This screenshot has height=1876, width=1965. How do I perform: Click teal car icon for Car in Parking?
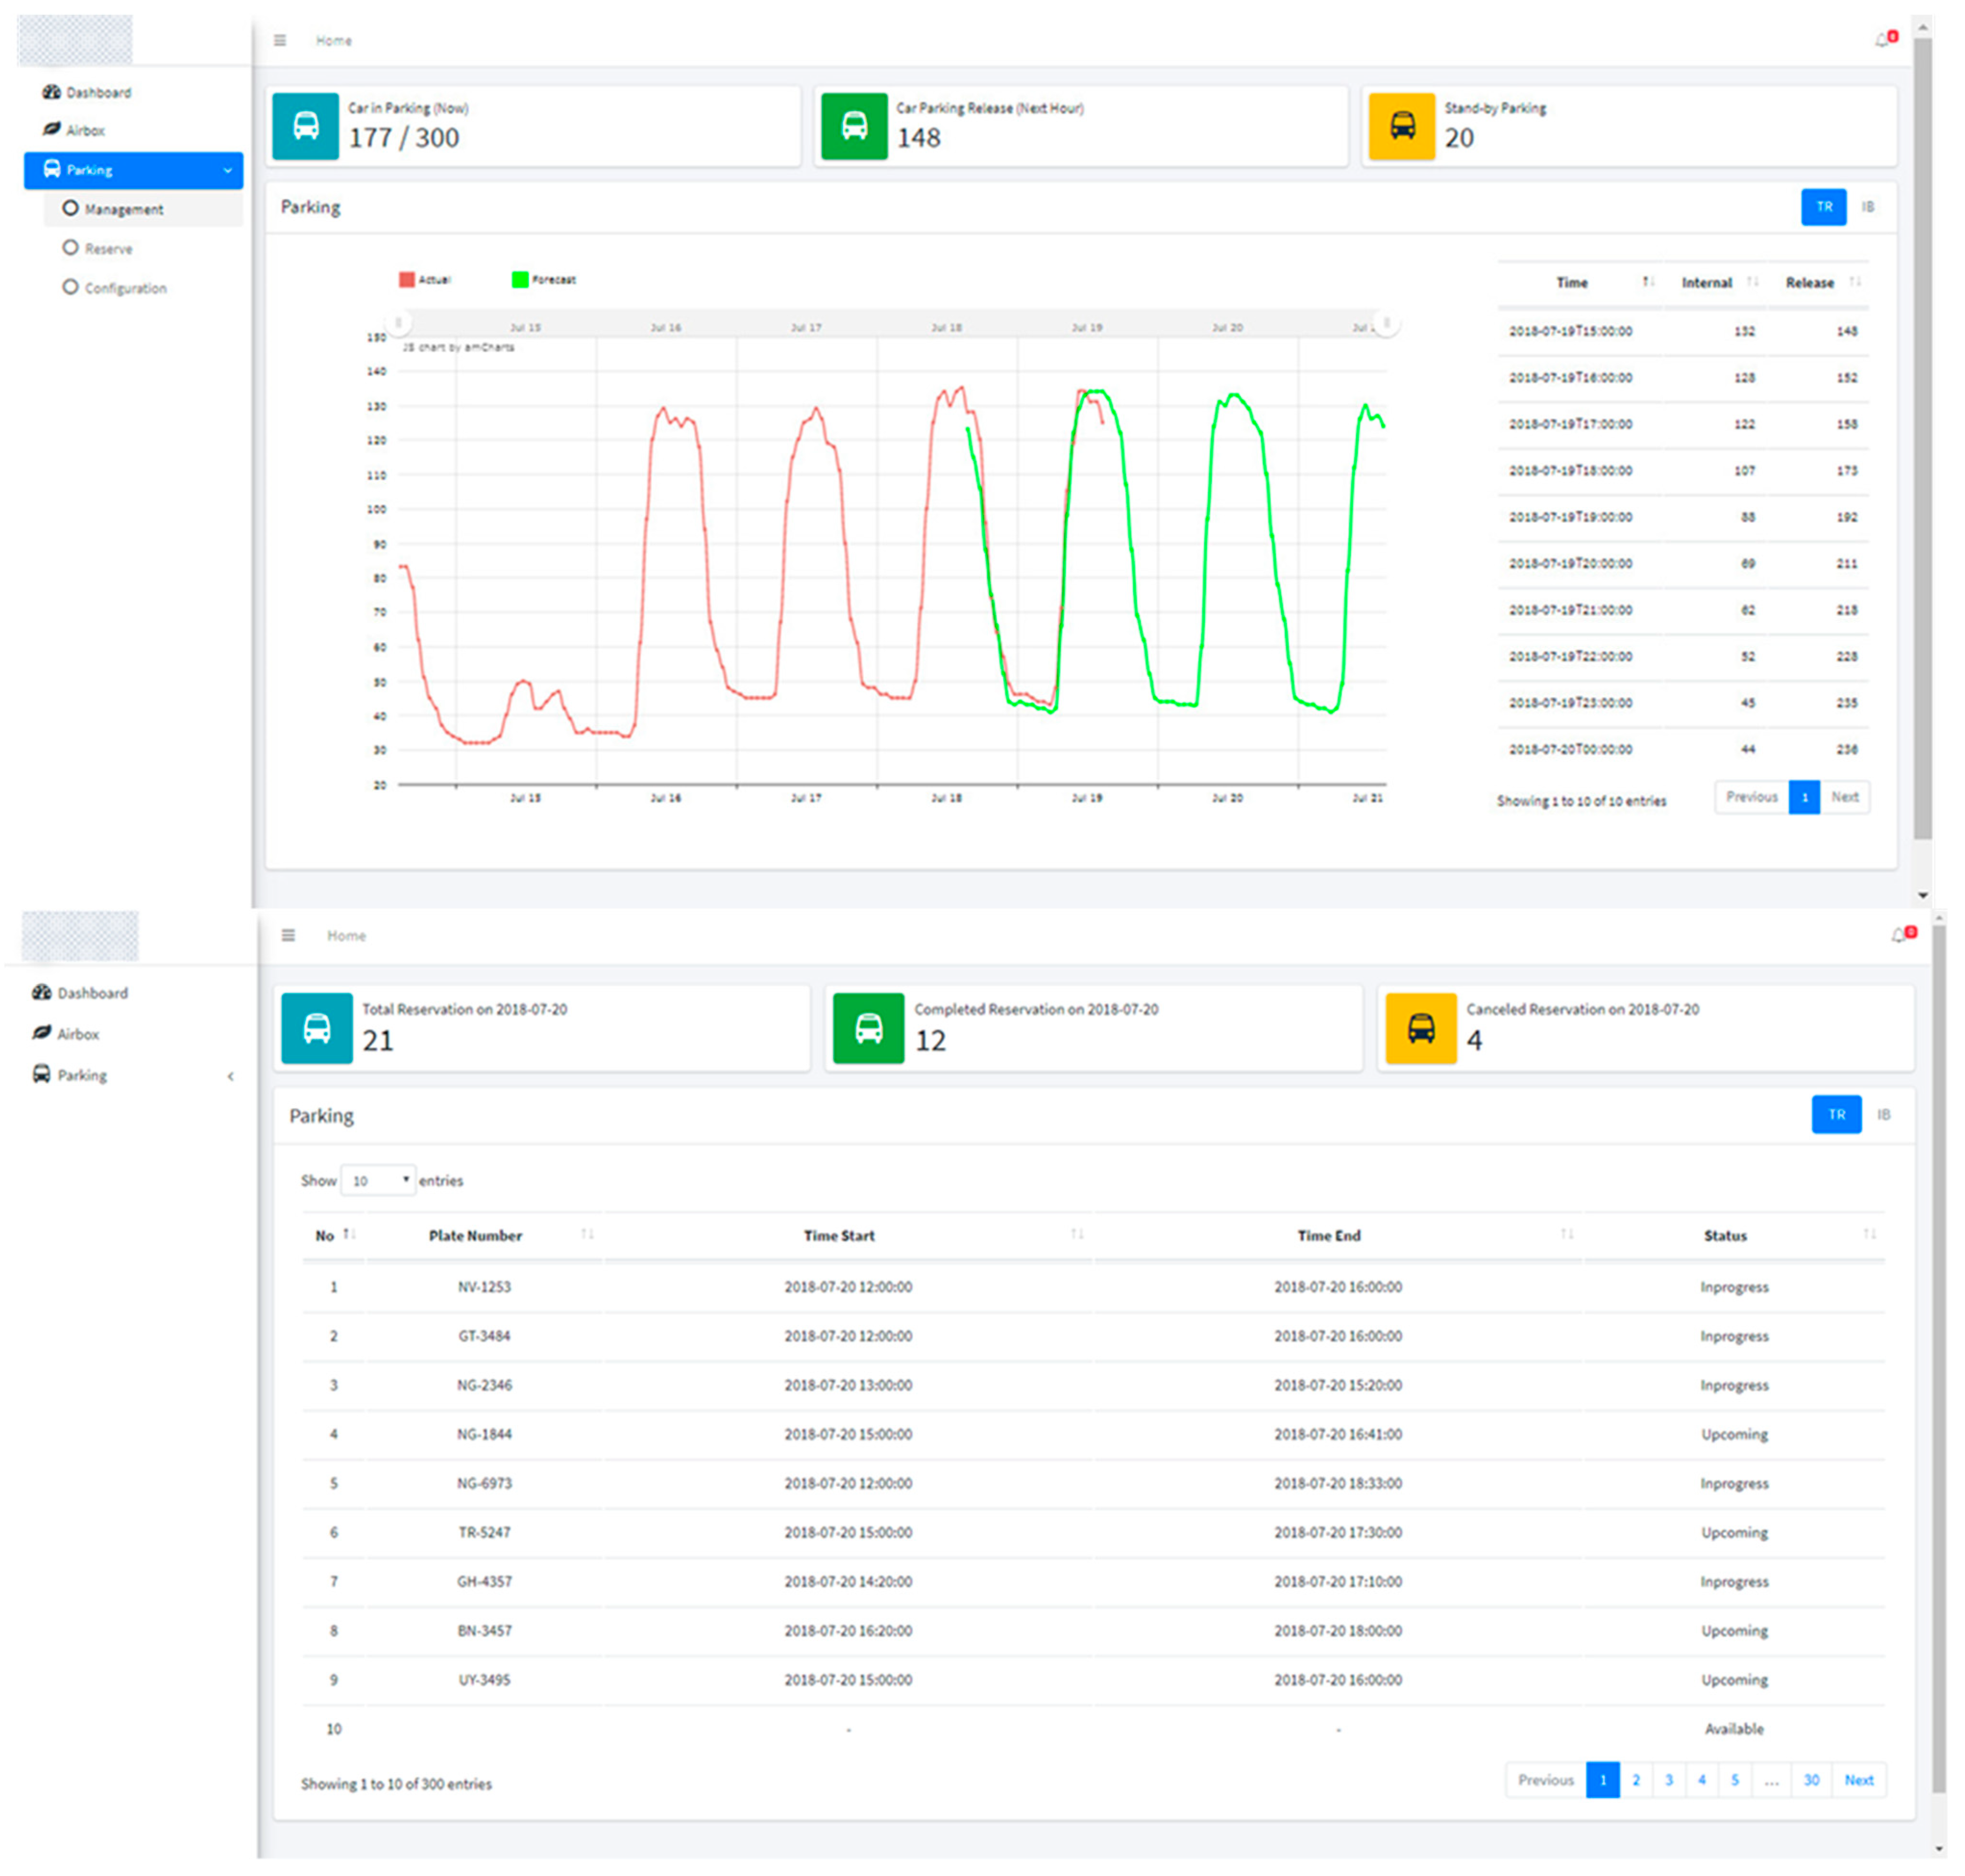tap(305, 126)
